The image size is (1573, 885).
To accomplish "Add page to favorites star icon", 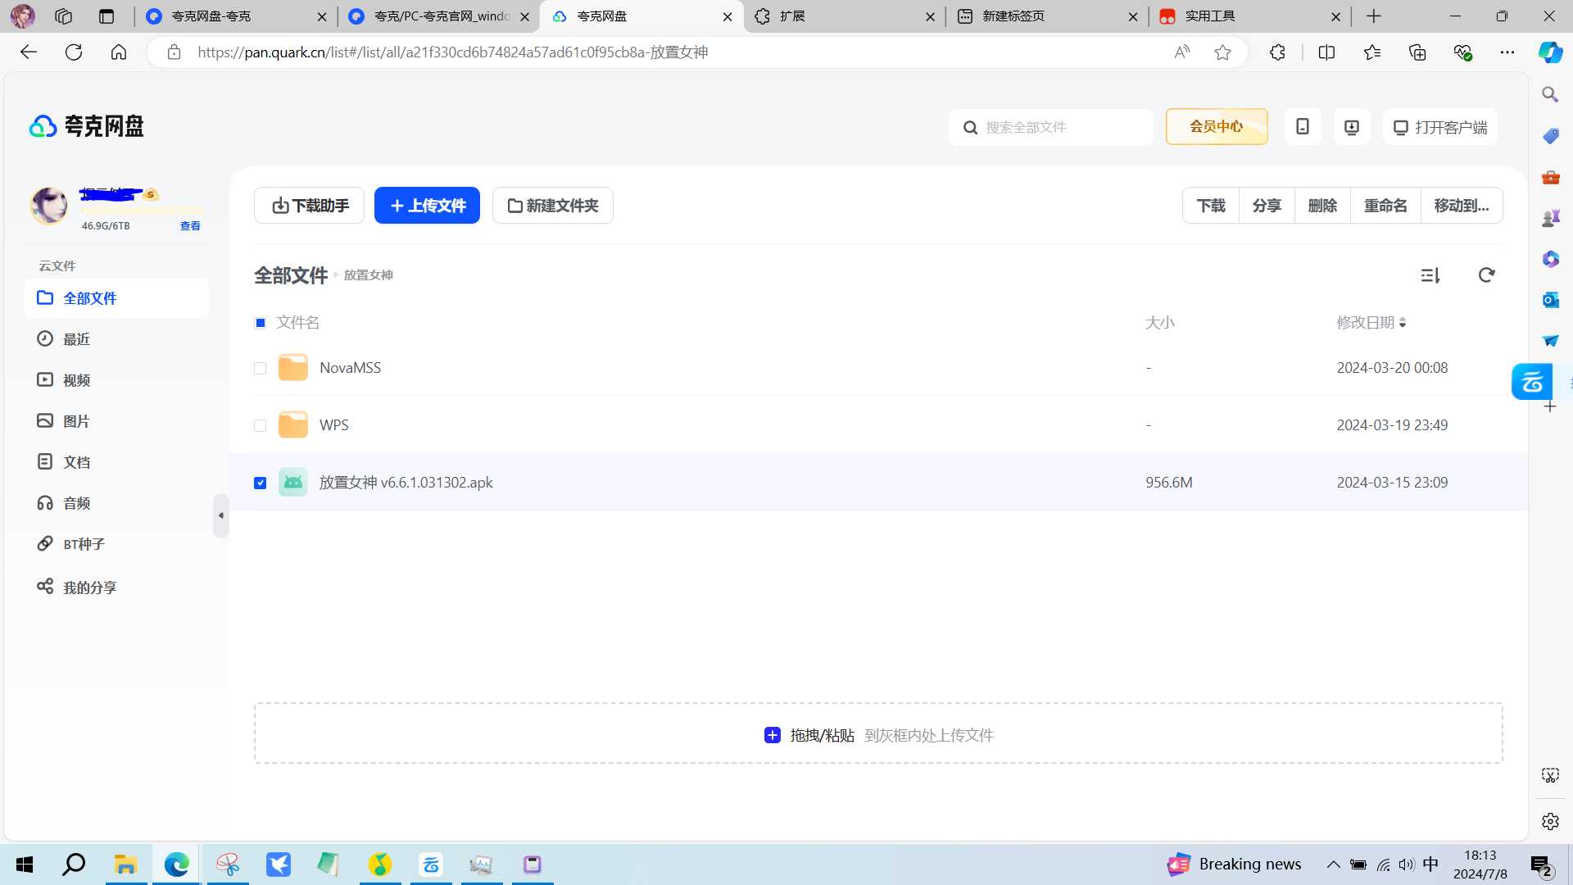I will 1222,52.
